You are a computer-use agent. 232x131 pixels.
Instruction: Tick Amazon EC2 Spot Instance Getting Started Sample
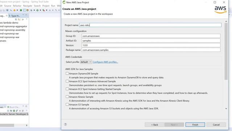pyautogui.click(x=67, y=89)
